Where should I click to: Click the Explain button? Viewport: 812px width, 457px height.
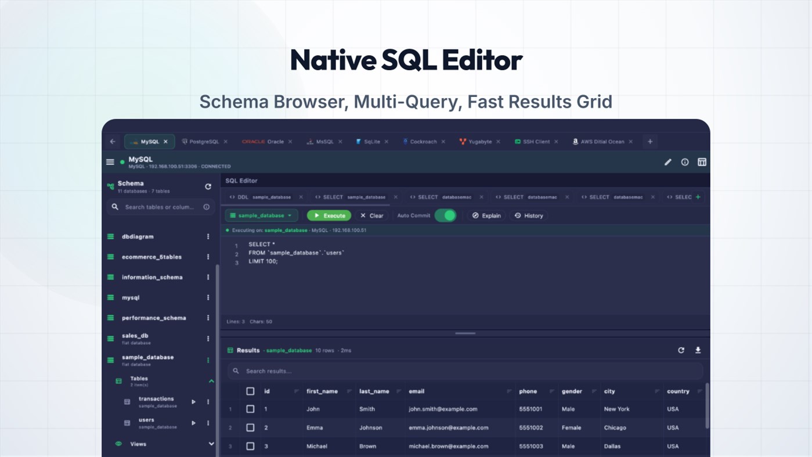click(486, 215)
